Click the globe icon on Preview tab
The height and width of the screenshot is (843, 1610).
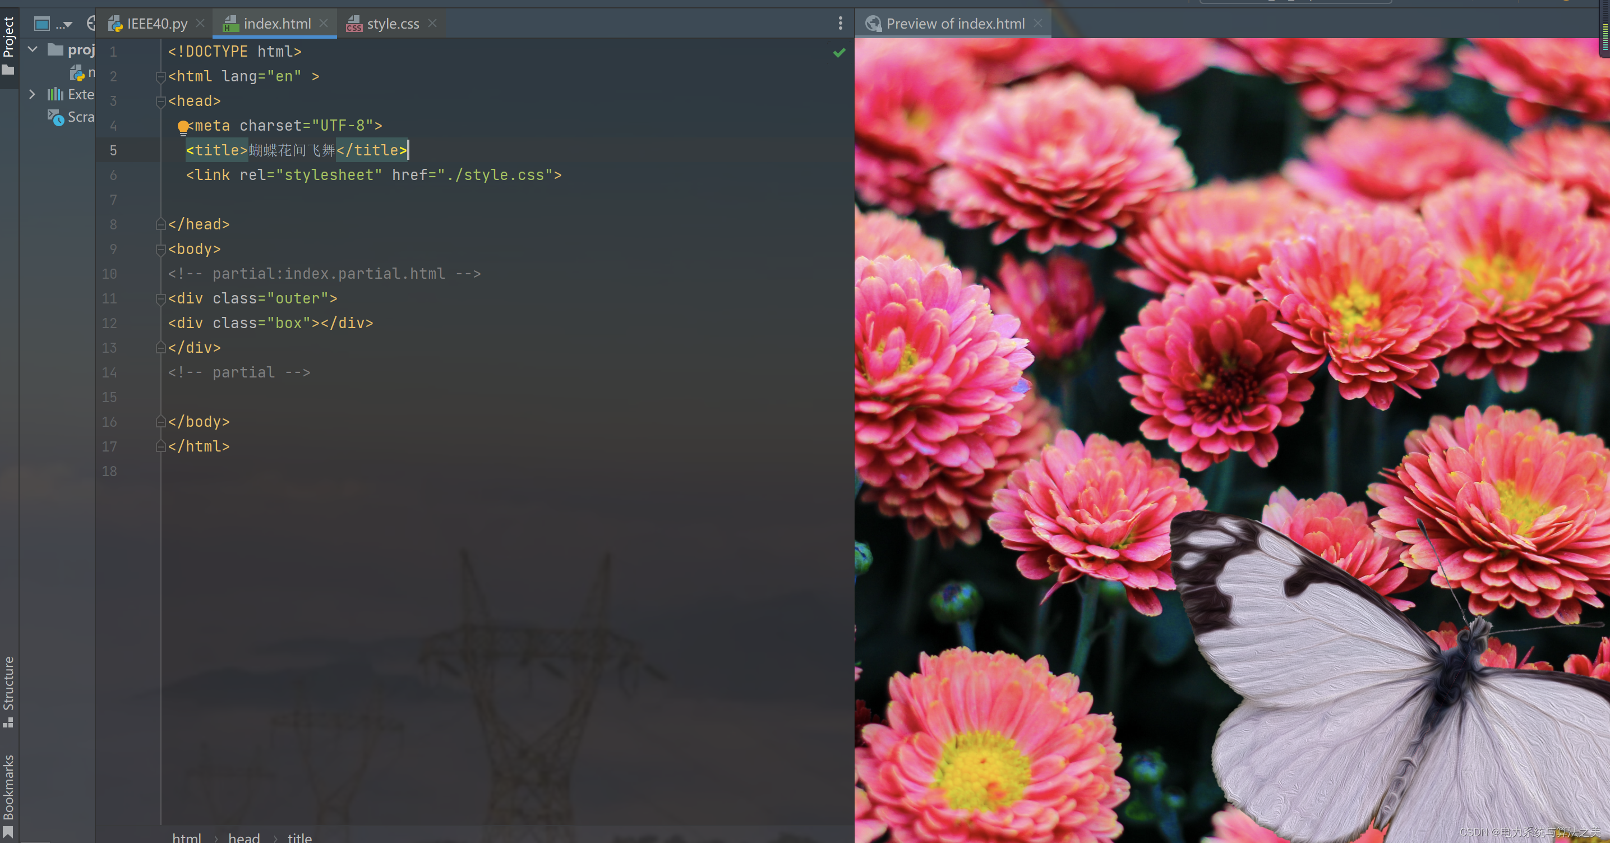[x=873, y=24]
